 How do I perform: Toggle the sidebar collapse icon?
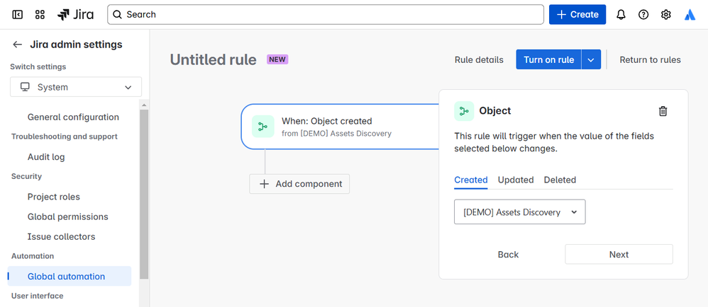[x=18, y=14]
